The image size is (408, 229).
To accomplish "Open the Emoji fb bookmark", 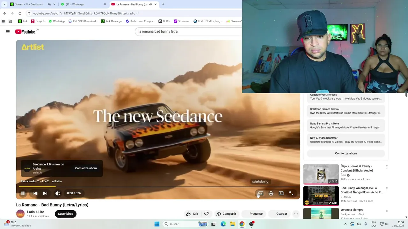I will (38, 21).
